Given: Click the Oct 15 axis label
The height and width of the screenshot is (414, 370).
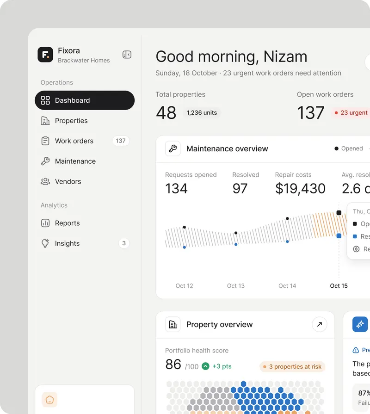Looking at the screenshot, I should pos(339,286).
